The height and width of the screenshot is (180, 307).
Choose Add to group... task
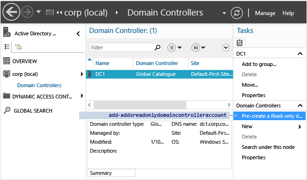point(259,64)
